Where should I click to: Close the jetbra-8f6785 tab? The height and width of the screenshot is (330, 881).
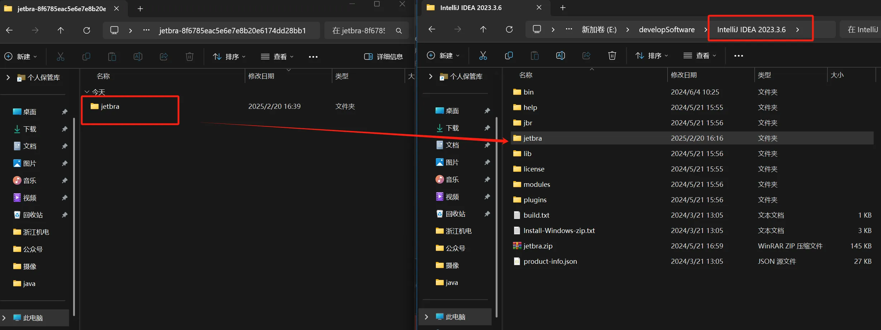tap(116, 9)
